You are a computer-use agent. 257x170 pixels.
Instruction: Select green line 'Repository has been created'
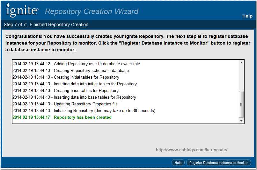(62, 117)
